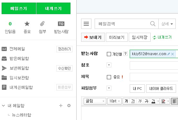Show unread mails counter icon
Image resolution: width=178 pixels, height=120 pixels.
(10, 24)
